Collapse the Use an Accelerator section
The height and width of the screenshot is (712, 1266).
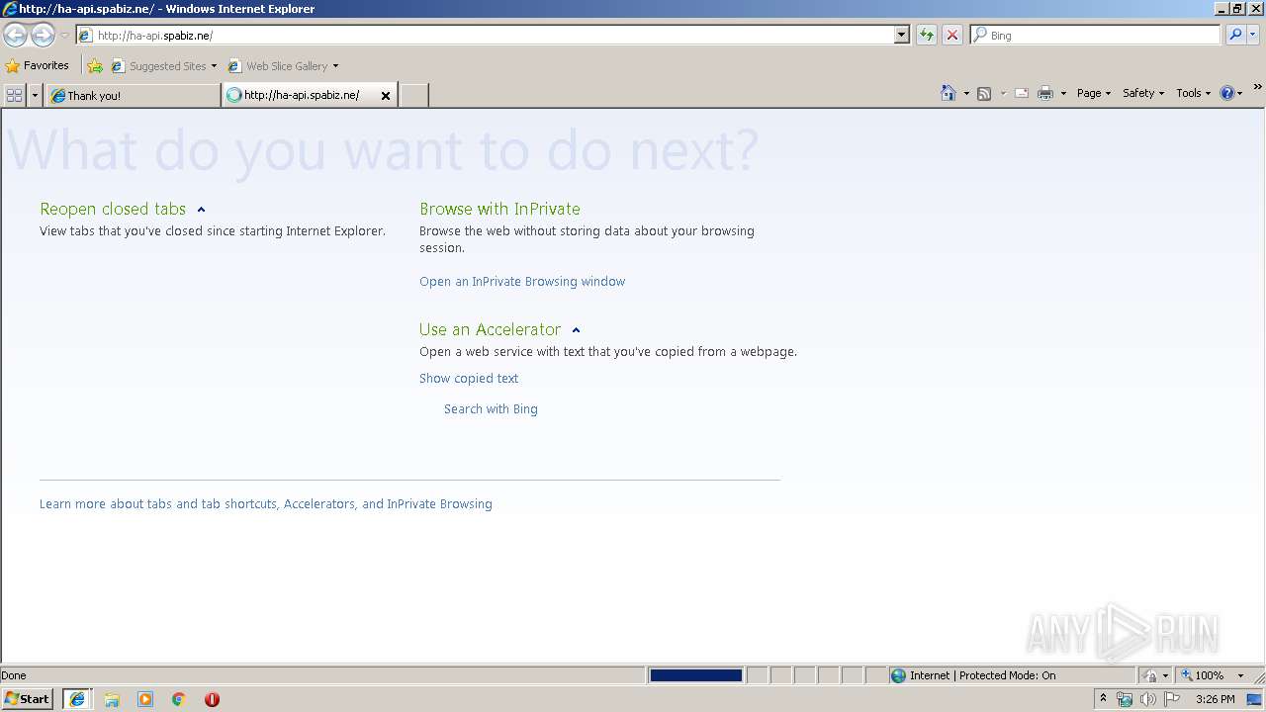click(576, 330)
